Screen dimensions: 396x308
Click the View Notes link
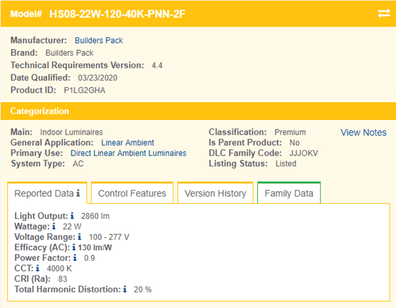(x=364, y=132)
